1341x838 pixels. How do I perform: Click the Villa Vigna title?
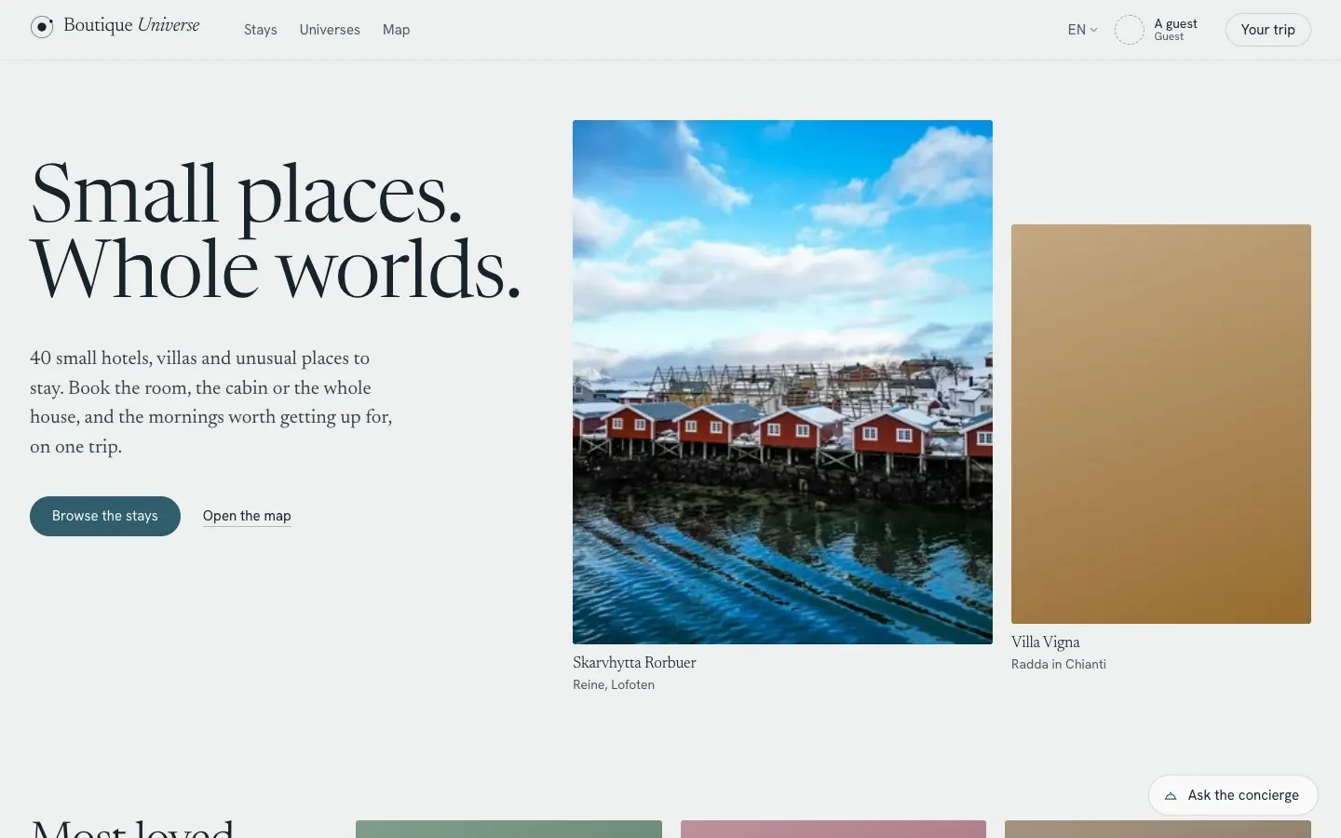1046,642
